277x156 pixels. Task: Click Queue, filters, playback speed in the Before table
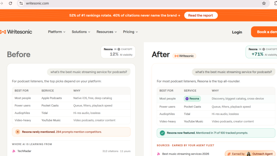point(93,105)
